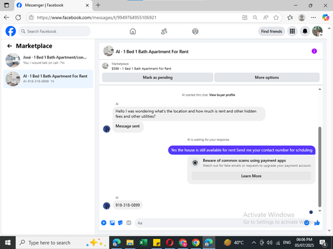Open more actions plus icon in composer
Screen dimensions: 333x249
coord(104,222)
